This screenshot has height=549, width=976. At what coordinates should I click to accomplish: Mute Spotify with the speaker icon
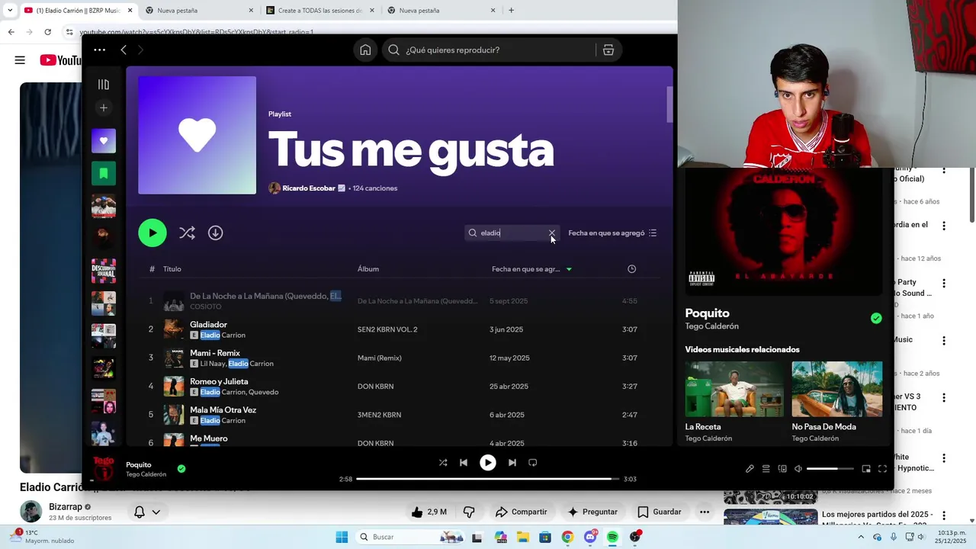click(x=798, y=469)
